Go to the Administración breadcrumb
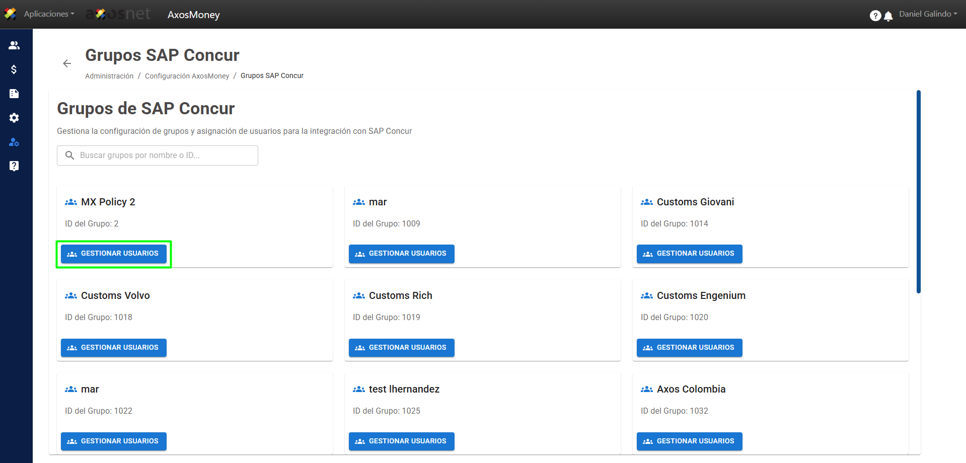Viewport: 966px width, 463px height. tap(109, 76)
